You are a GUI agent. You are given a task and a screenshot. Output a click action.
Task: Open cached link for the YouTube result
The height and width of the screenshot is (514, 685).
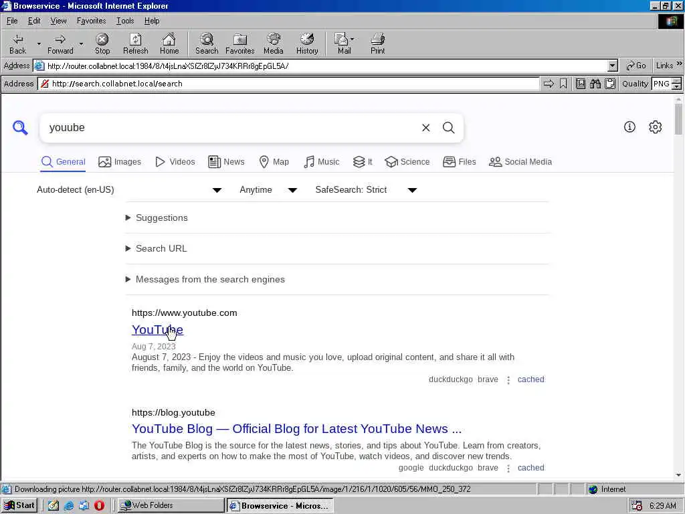point(530,379)
